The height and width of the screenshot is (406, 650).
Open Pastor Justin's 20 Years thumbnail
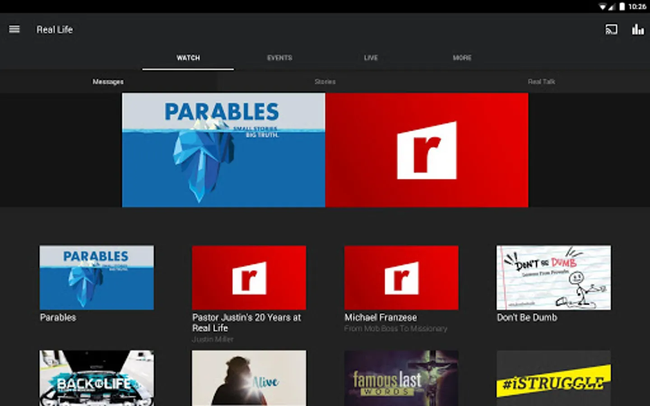click(249, 277)
